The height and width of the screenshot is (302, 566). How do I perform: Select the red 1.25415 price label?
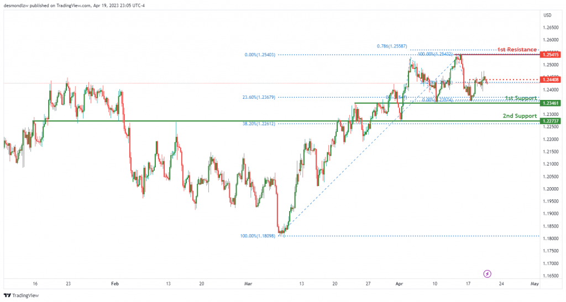pos(550,55)
